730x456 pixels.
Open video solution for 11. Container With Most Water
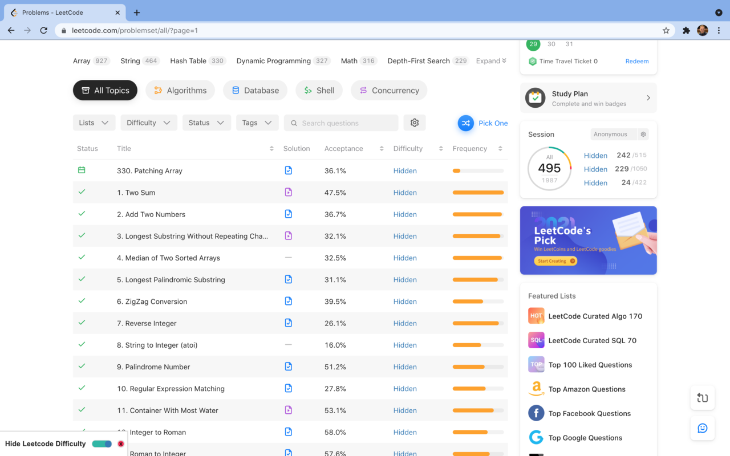pos(288,410)
